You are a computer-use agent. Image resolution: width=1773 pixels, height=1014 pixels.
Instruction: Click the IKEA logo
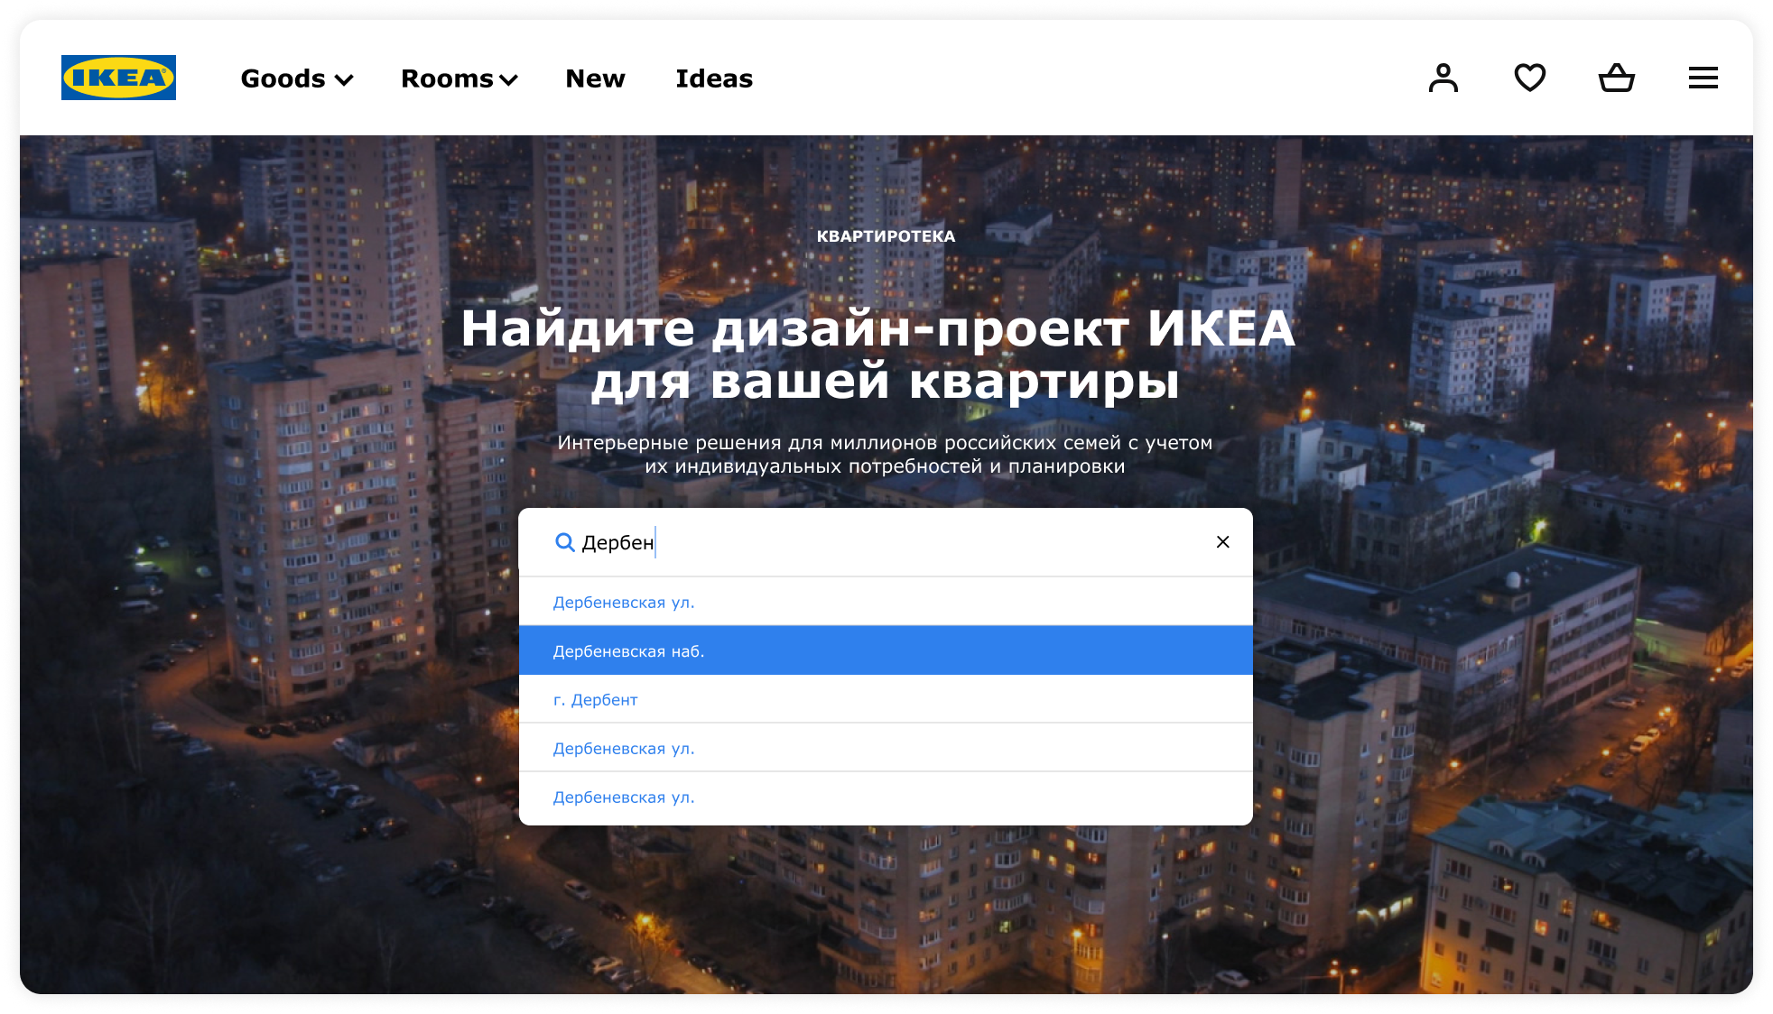coord(118,78)
